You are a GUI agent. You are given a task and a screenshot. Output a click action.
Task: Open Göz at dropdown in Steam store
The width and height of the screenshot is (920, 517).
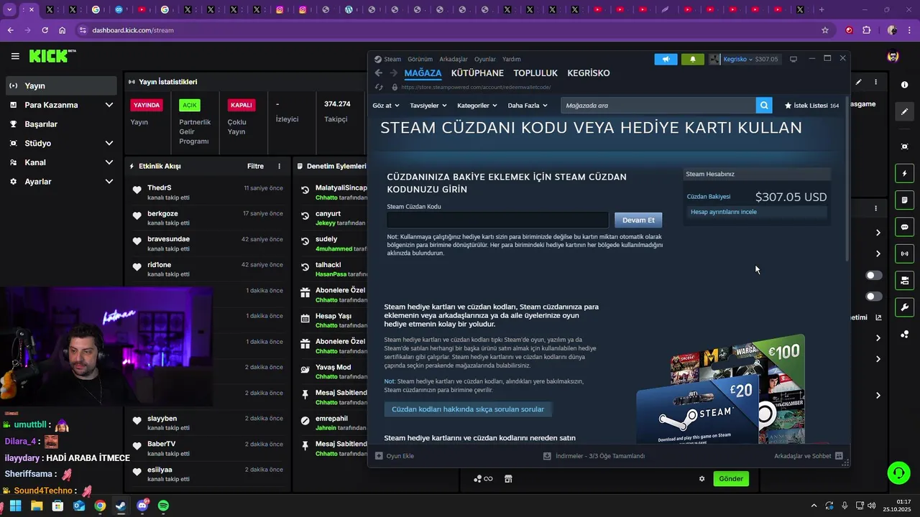386,106
